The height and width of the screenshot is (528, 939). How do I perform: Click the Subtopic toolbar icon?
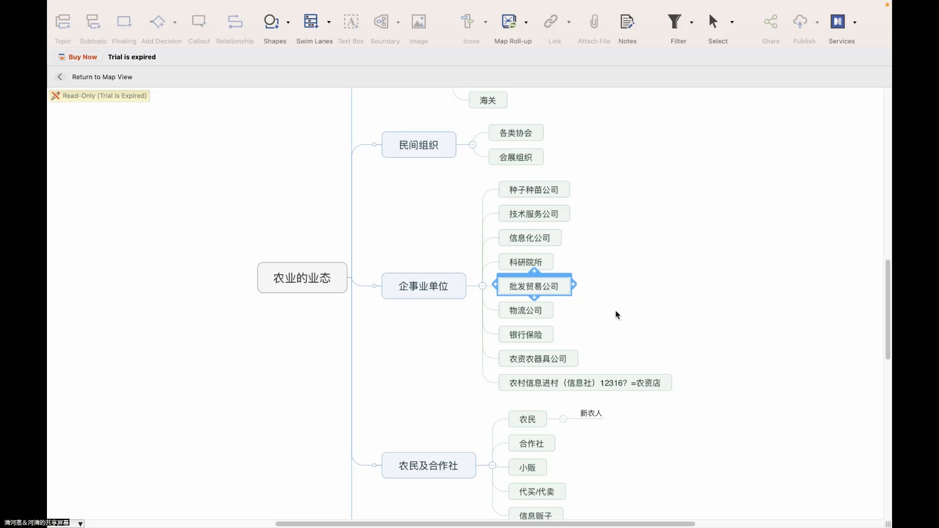click(93, 22)
